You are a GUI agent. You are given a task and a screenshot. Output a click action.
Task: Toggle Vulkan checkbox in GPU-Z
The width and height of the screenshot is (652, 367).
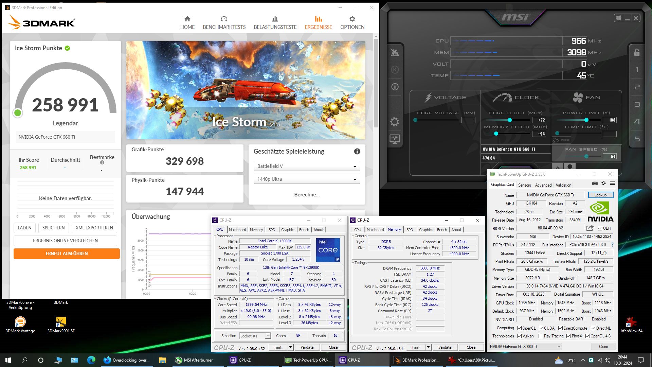(x=519, y=336)
